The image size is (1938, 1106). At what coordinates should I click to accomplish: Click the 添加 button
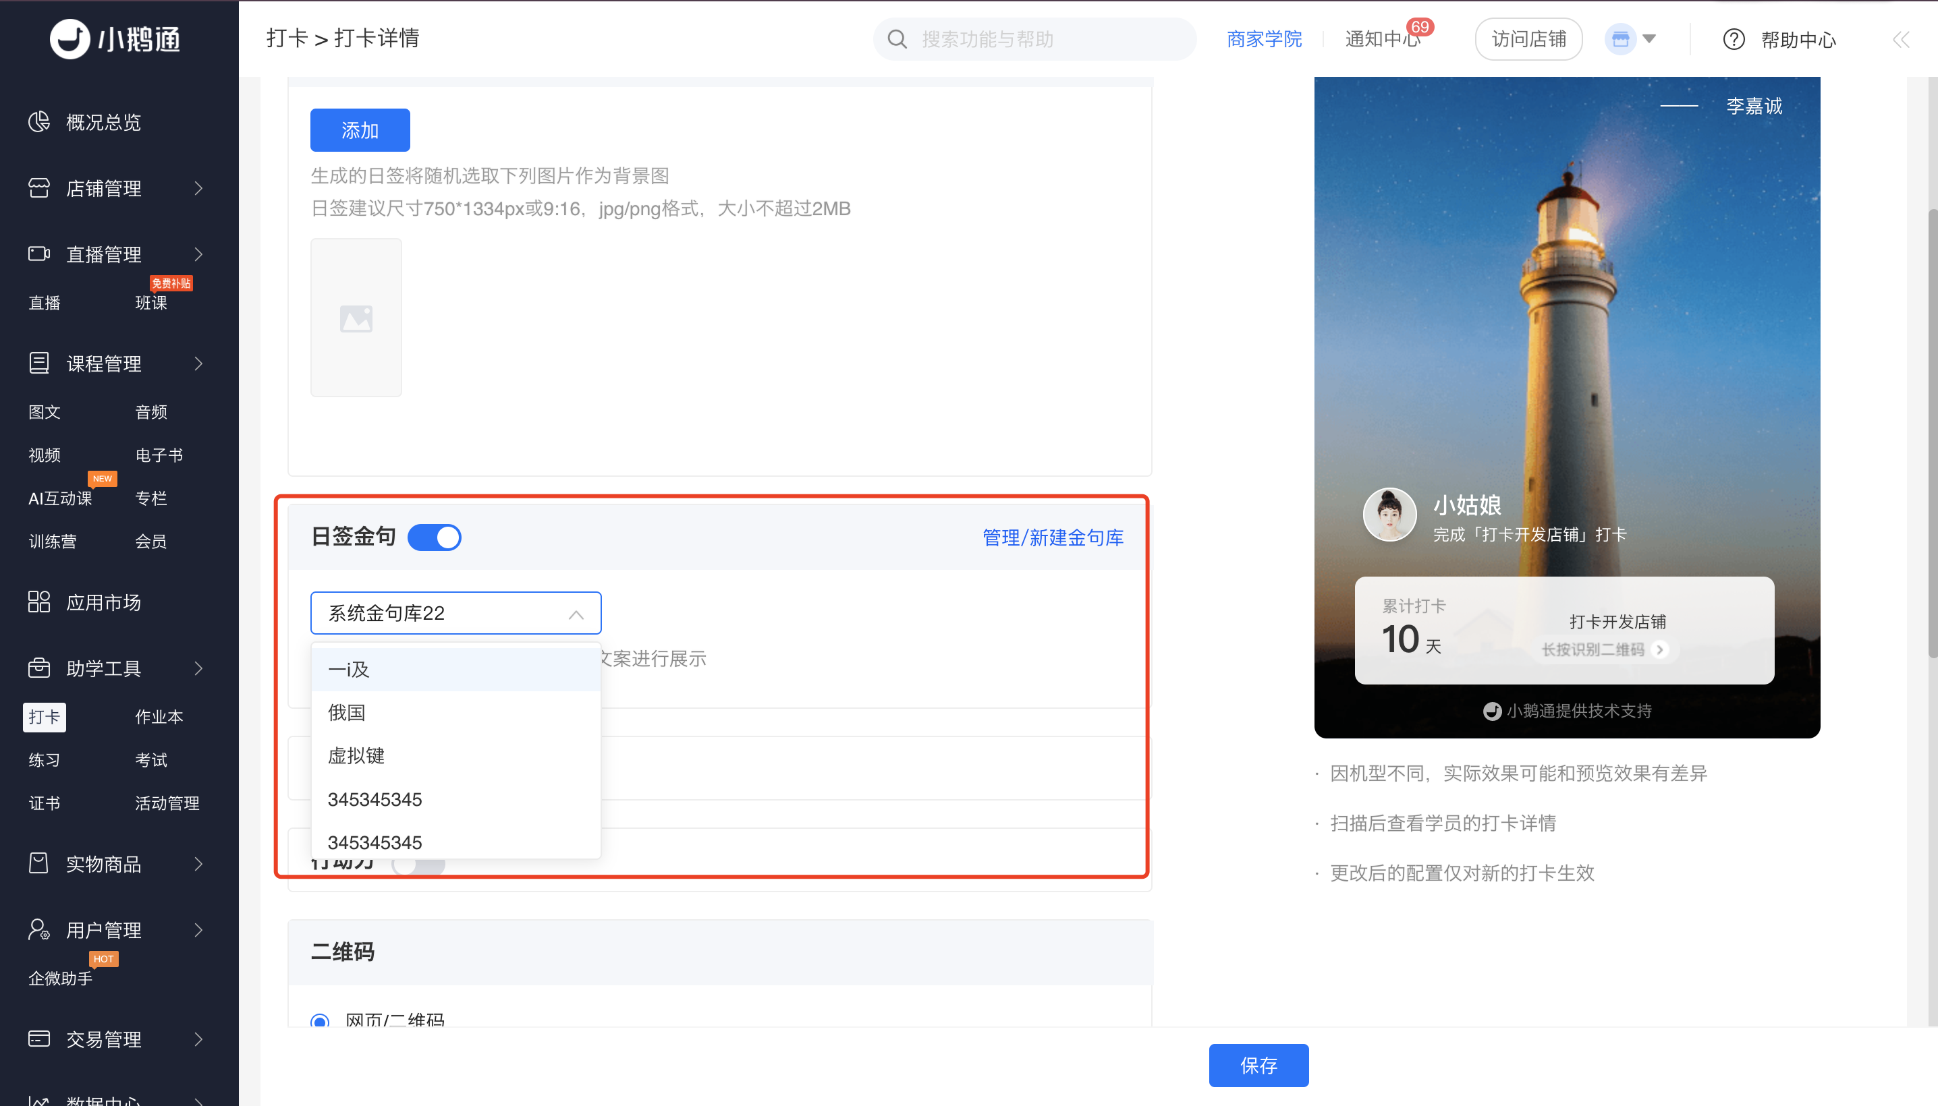point(360,131)
